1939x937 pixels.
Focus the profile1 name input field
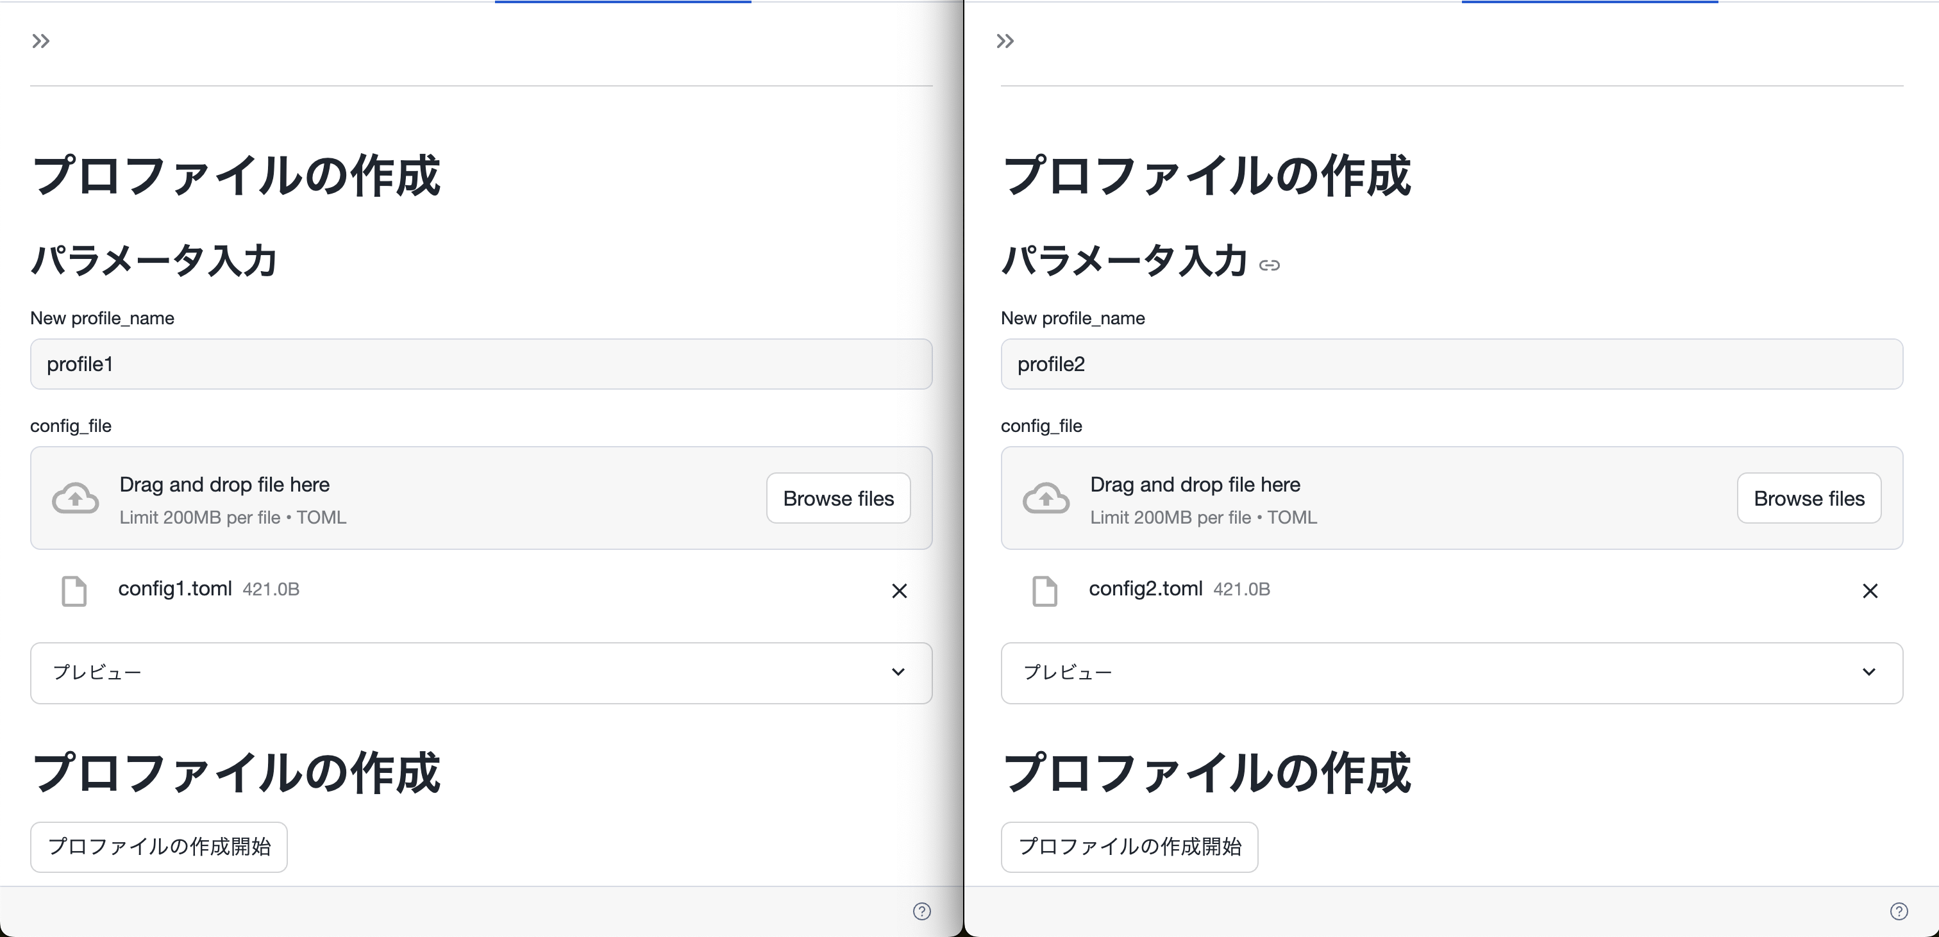(x=481, y=364)
